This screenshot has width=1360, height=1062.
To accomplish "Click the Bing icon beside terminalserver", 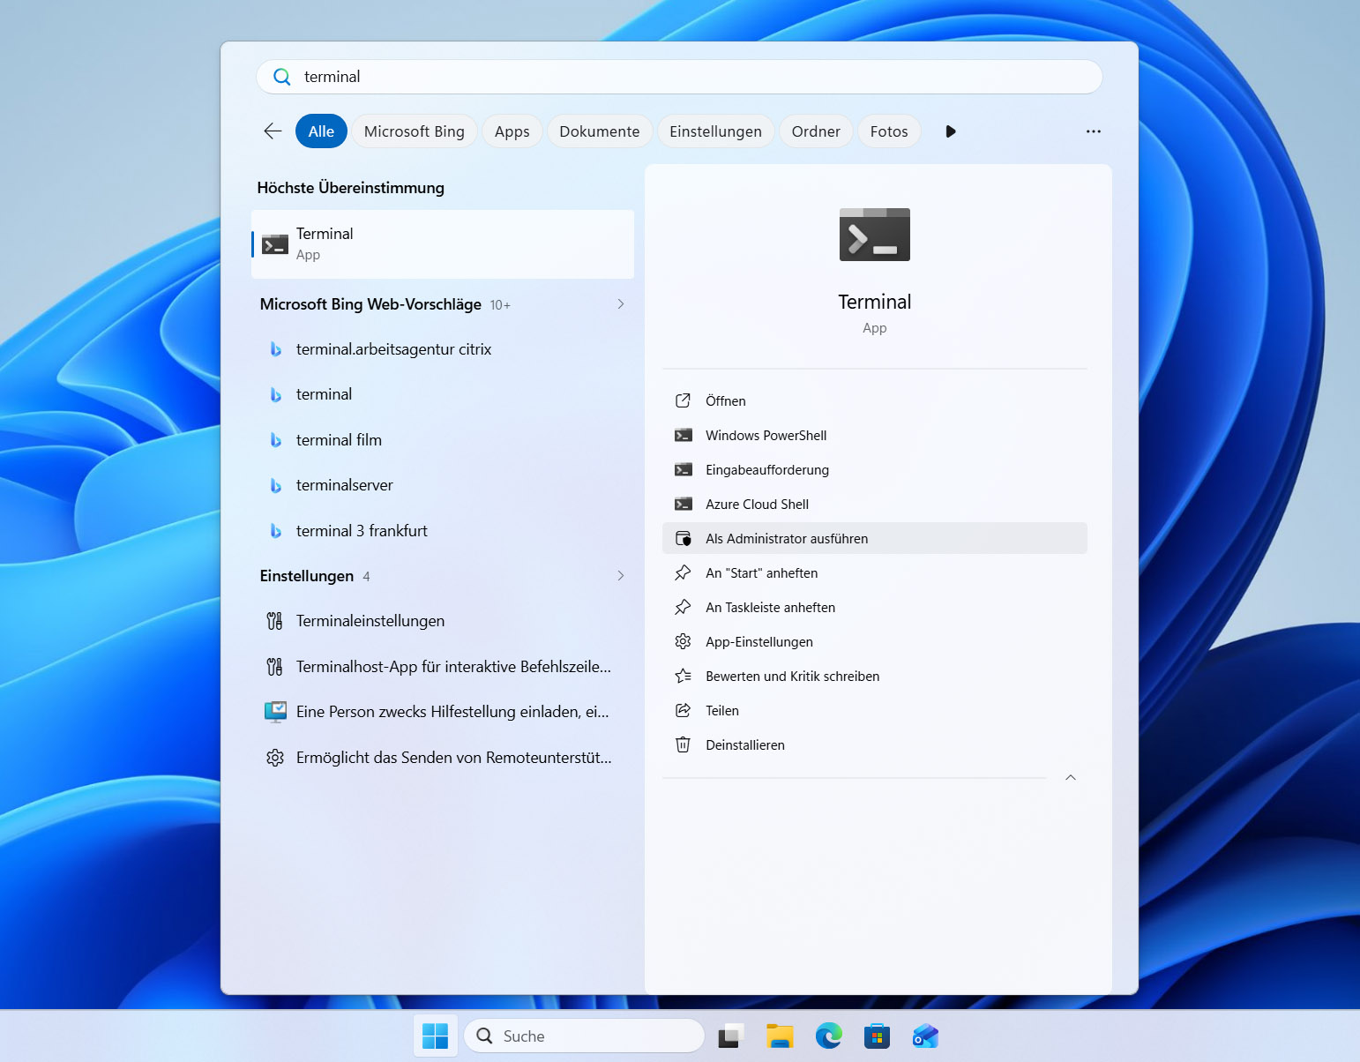I will click(275, 486).
